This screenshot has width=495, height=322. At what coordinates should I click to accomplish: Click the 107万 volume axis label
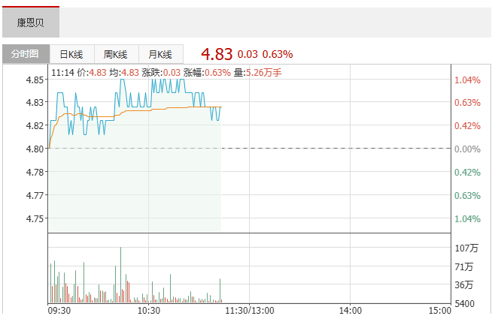(467, 248)
